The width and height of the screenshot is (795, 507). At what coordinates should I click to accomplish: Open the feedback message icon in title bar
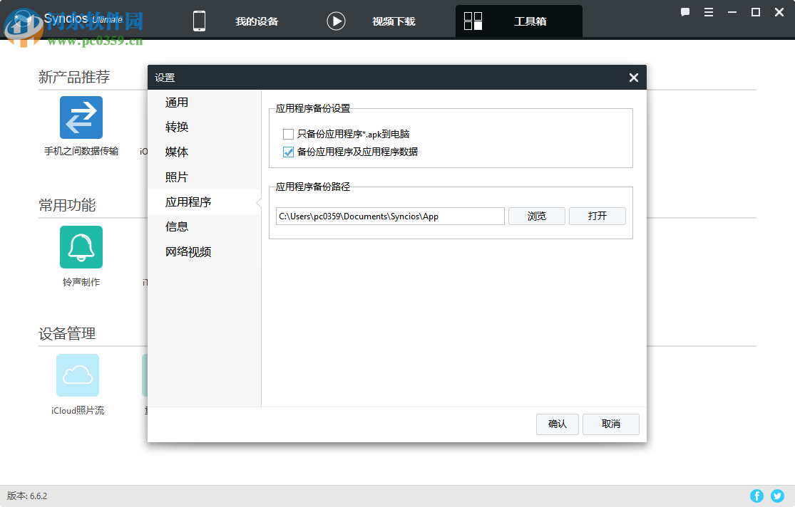(x=685, y=12)
